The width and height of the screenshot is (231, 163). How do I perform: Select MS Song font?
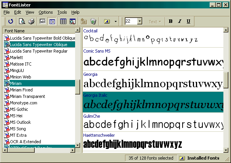coord(18,129)
